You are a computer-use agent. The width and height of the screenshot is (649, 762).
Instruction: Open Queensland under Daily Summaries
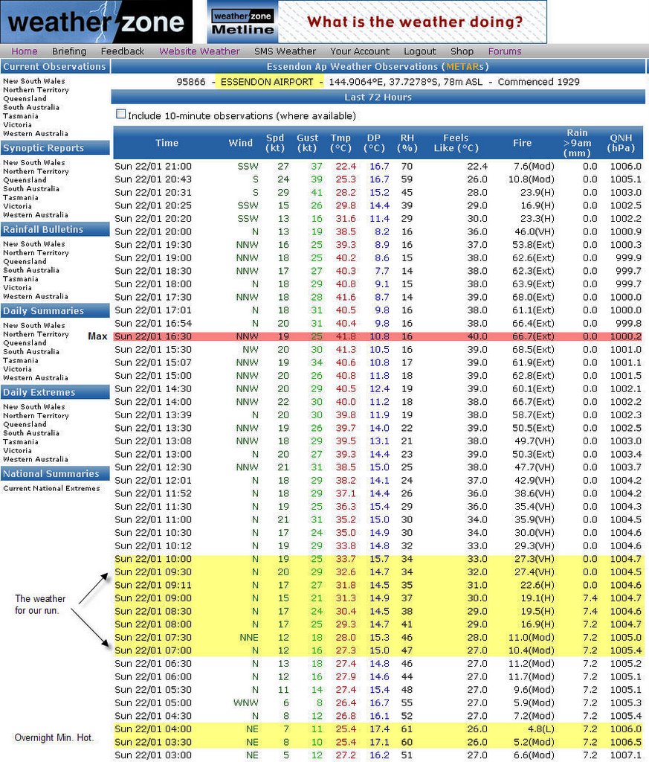point(25,343)
